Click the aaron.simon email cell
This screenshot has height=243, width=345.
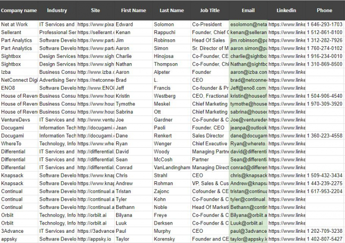(248, 48)
